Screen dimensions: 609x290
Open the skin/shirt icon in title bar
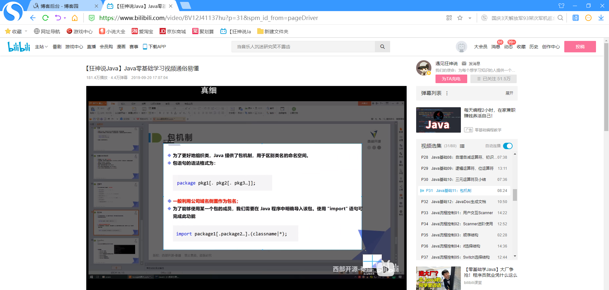coord(561,6)
